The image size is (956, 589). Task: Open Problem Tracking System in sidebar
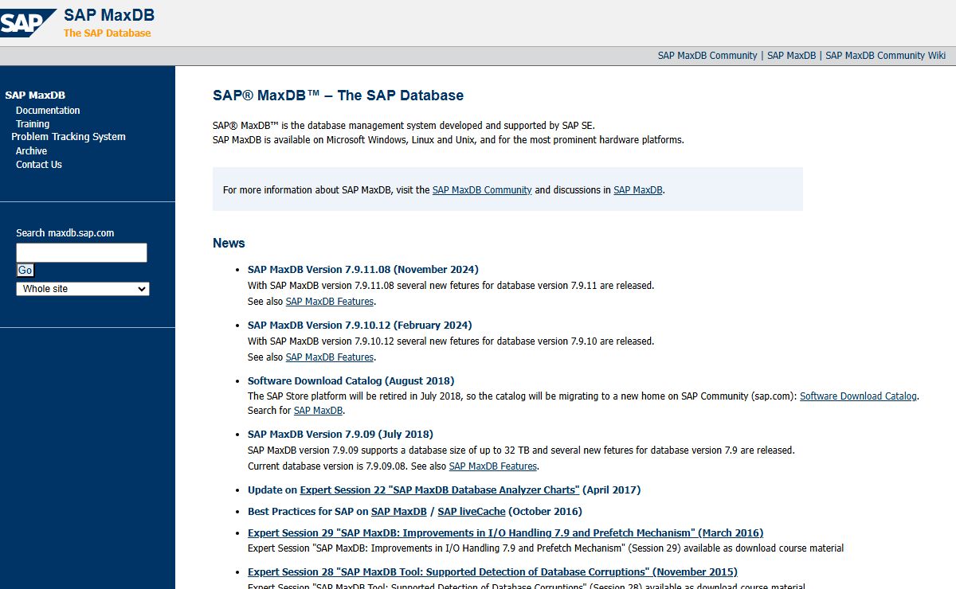click(x=69, y=137)
